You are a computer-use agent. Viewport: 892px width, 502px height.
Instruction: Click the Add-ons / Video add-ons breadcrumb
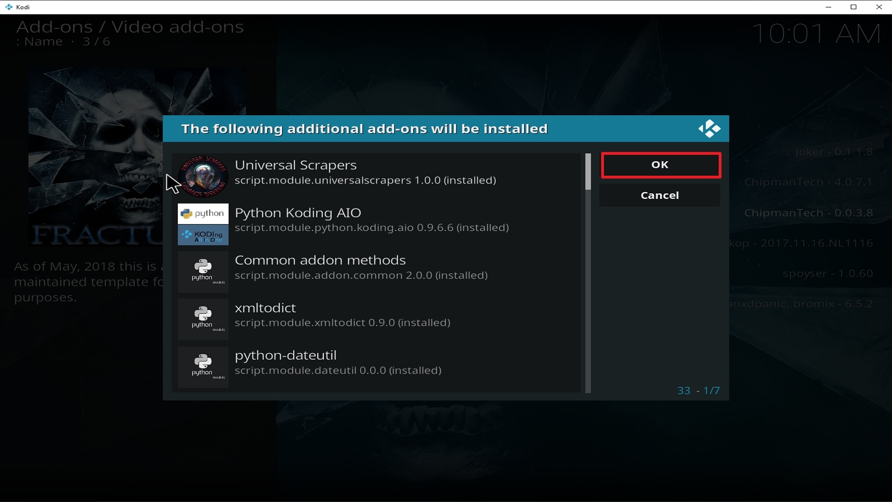(130, 27)
